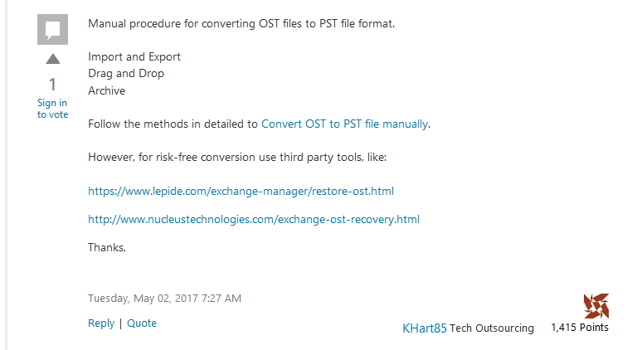Click the vote count number 1
This screenshot has height=350, width=627.
tap(52, 85)
